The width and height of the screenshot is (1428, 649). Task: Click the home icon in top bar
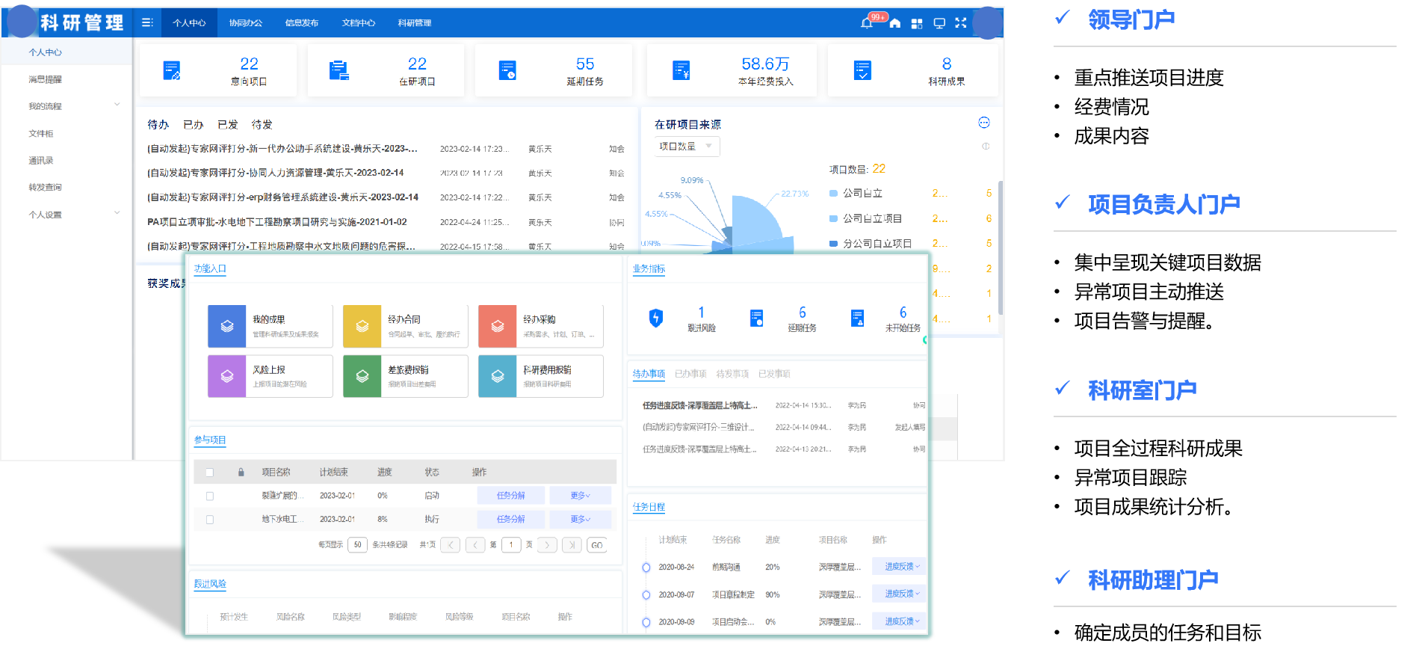click(895, 23)
